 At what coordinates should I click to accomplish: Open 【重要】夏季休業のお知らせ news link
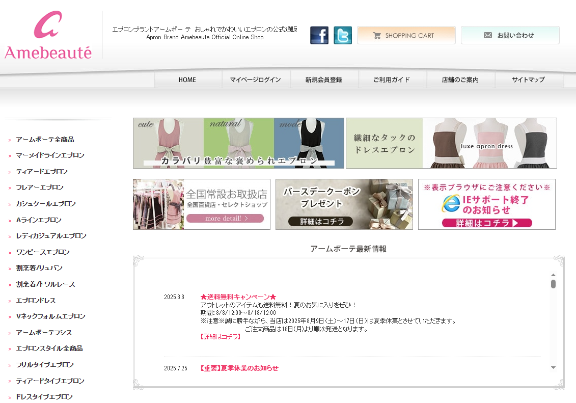239,368
